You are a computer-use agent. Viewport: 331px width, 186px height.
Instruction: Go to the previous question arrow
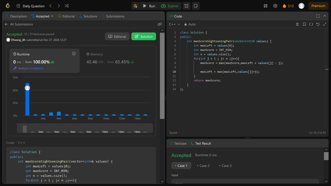(50, 6)
